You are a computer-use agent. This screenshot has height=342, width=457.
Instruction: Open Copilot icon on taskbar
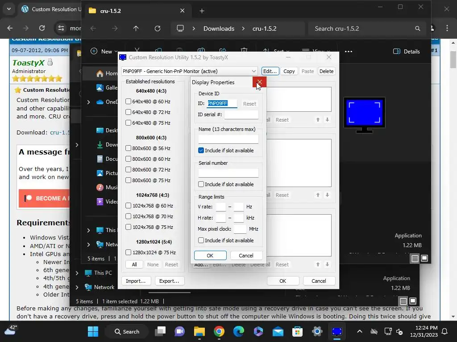258,331
